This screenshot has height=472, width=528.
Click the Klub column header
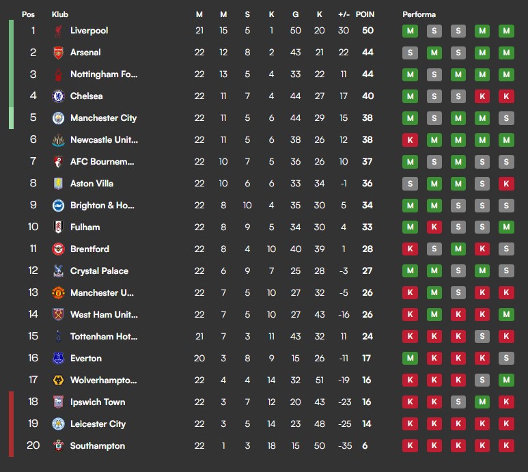point(60,14)
